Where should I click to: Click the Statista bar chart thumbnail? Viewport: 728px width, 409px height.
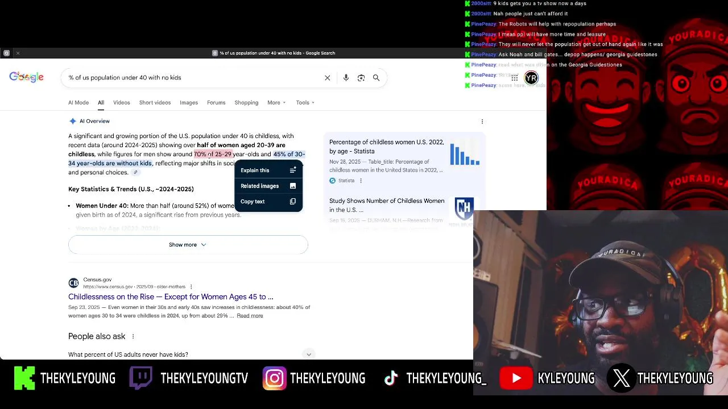tap(465, 153)
